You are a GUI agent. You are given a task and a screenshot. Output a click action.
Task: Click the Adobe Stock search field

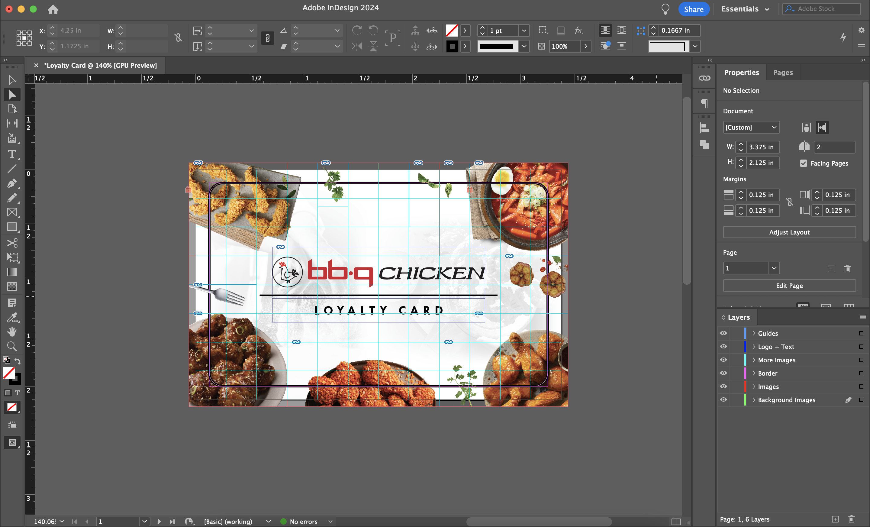(x=822, y=9)
